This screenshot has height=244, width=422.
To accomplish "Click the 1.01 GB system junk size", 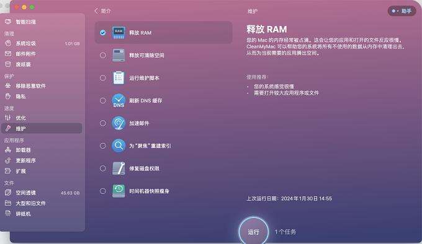I will (x=72, y=43).
